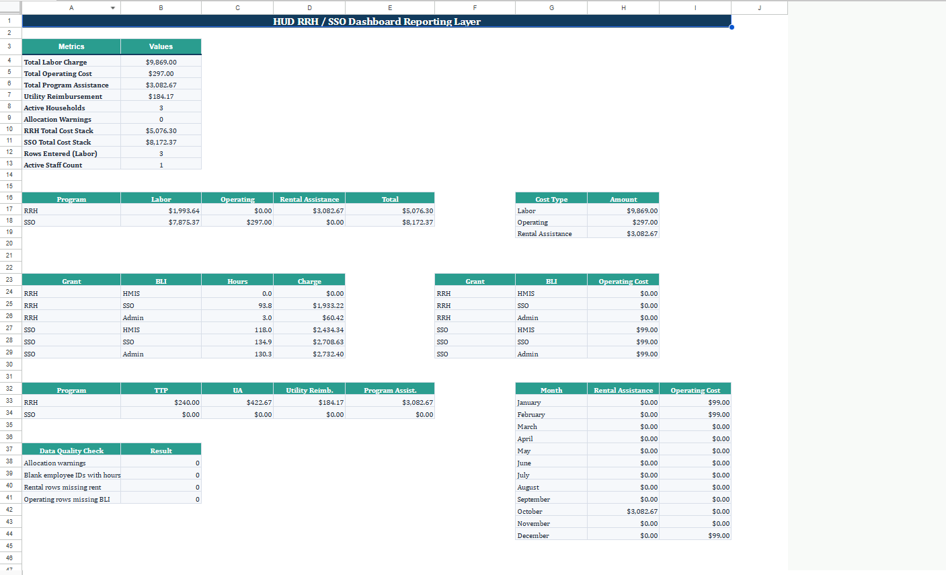Click the Utility Reimb. header cell
The height and width of the screenshot is (575, 946).
pos(309,390)
